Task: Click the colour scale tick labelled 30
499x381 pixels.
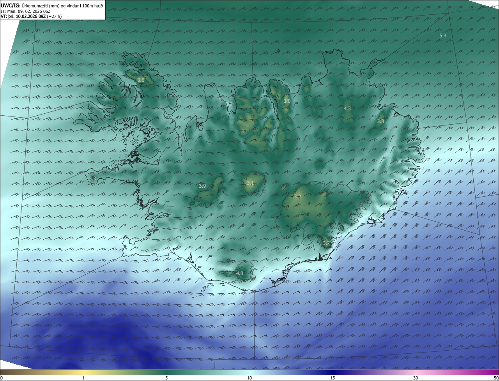Action: pyautogui.click(x=416, y=378)
